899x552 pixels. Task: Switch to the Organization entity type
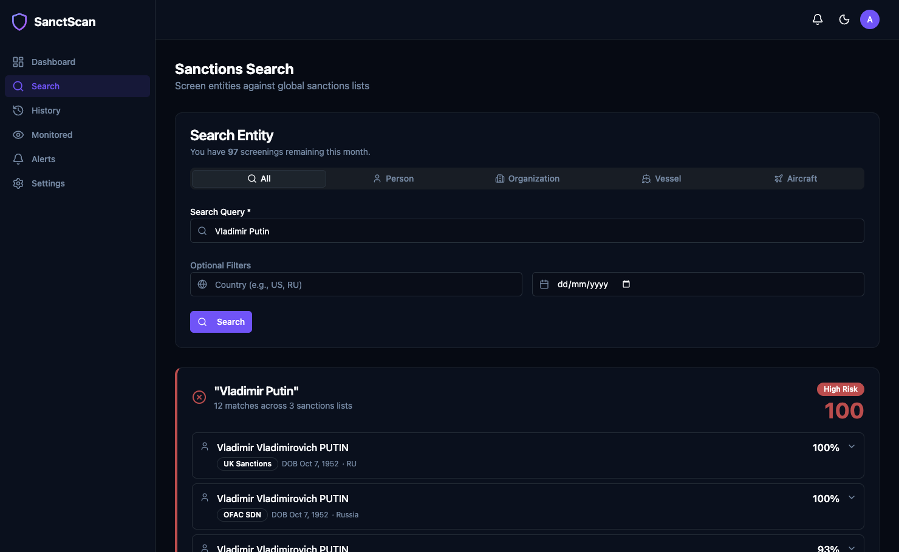coord(527,178)
